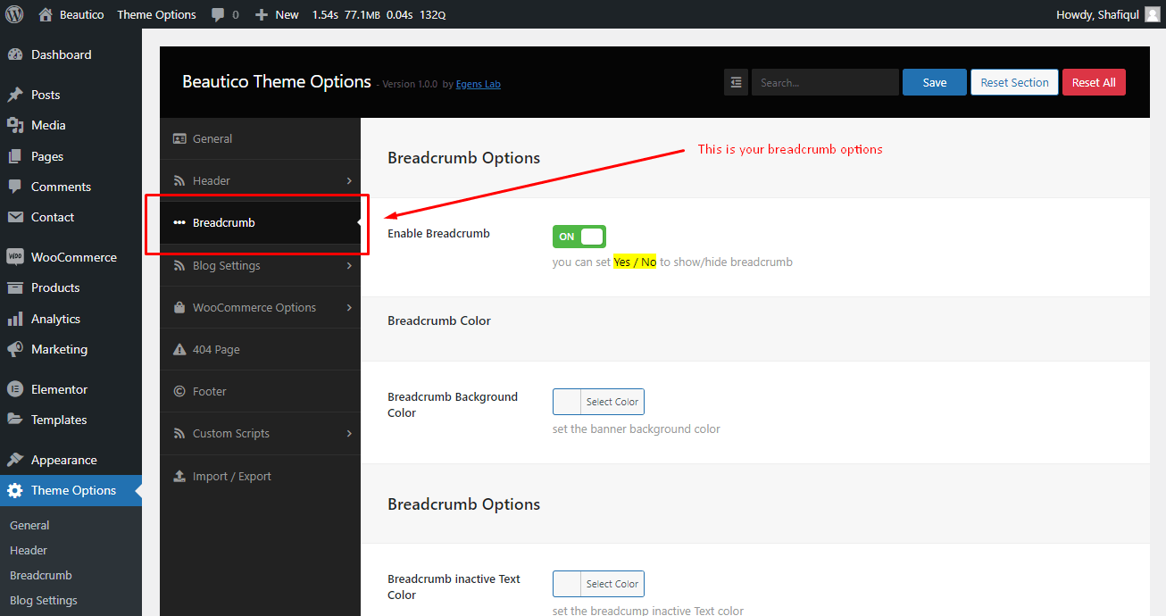Click the Products box icon
This screenshot has width=1166, height=616.
[14, 287]
